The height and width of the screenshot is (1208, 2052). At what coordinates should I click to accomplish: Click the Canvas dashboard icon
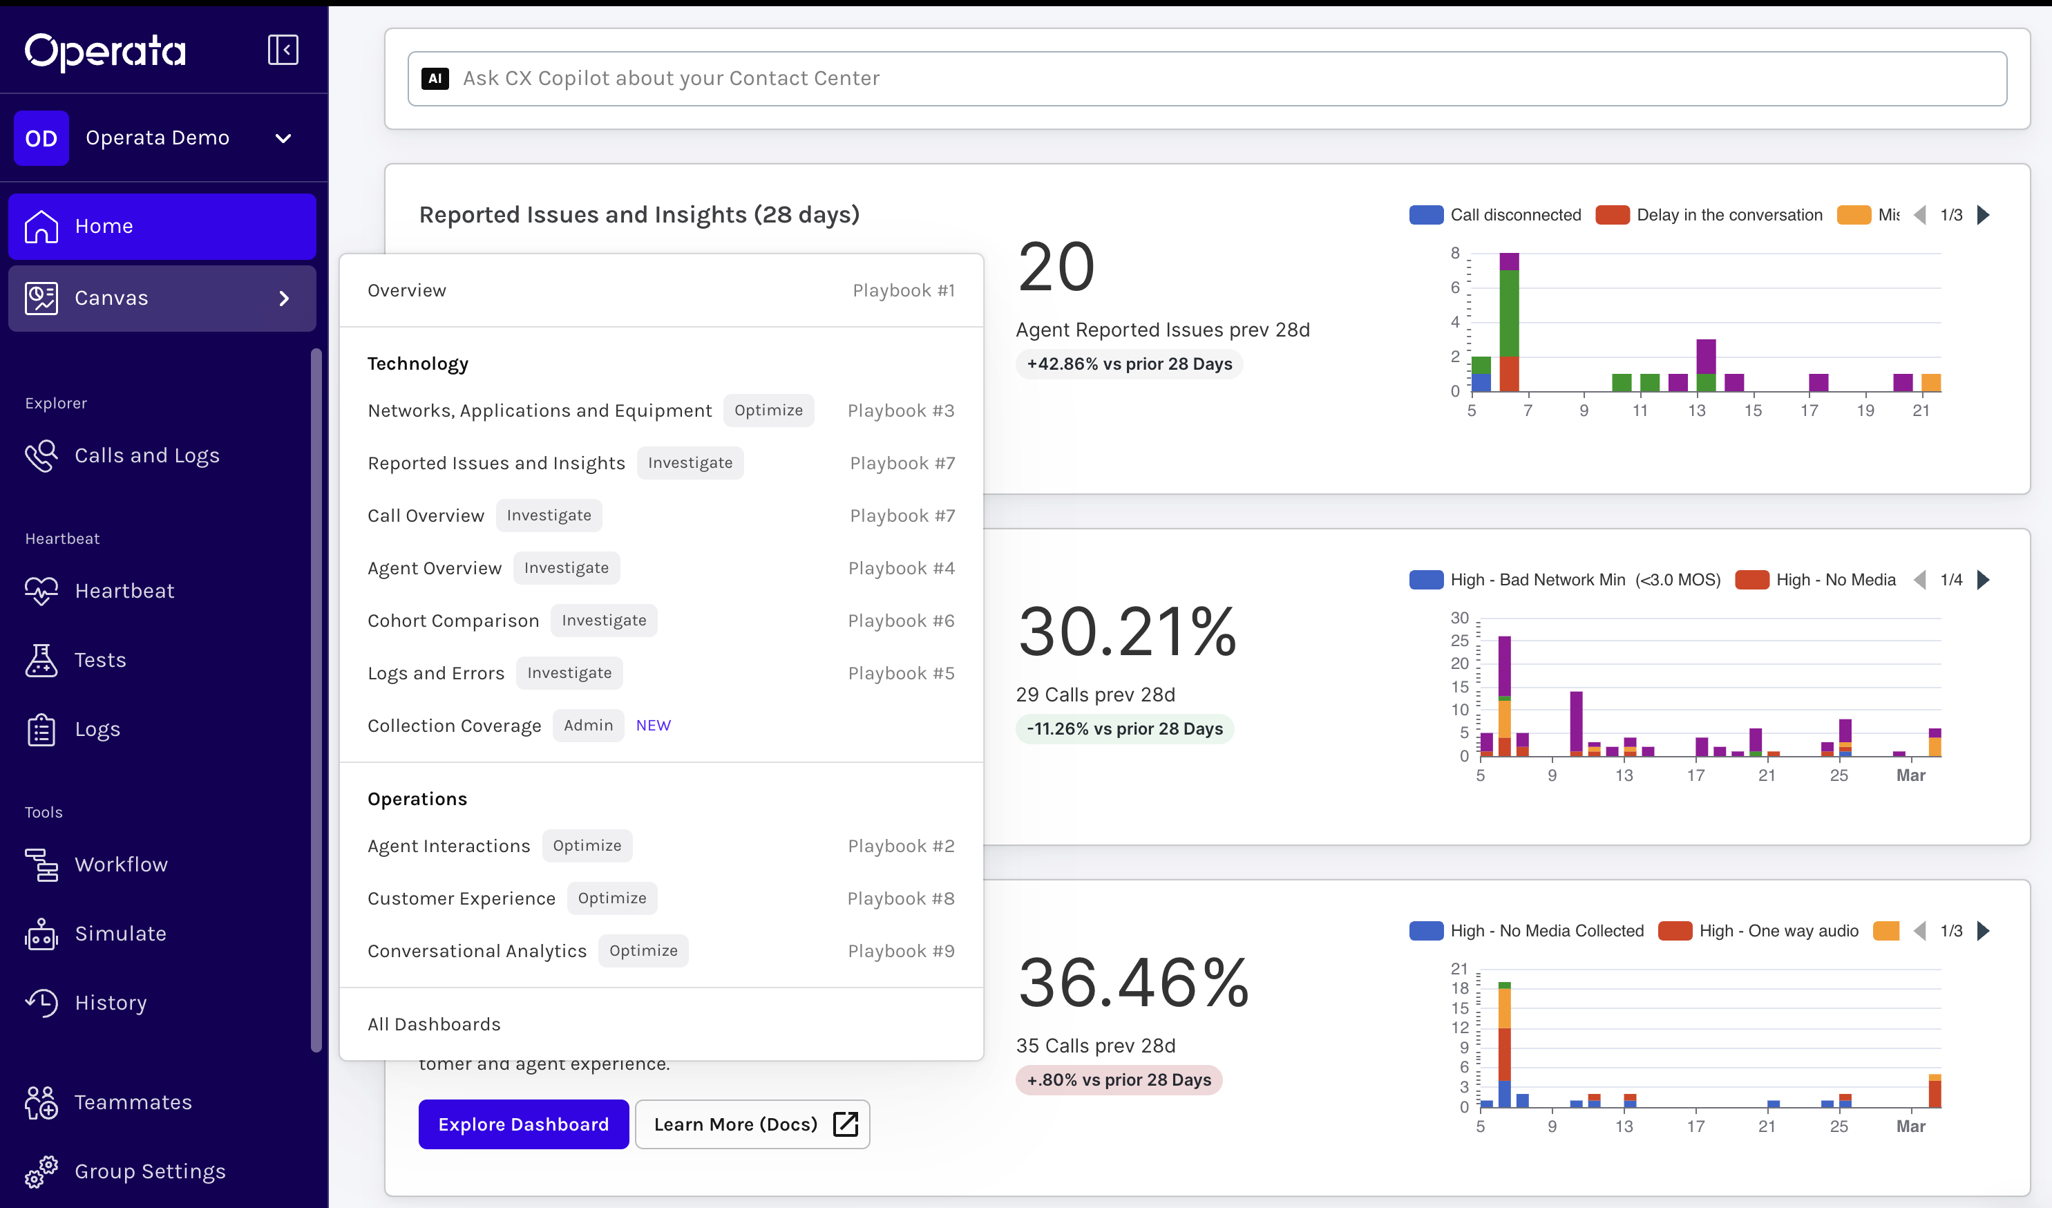41,298
